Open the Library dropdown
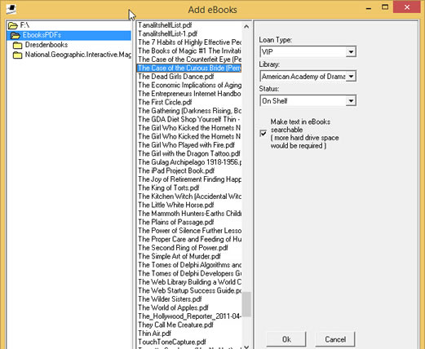Image resolution: width=425 pixels, height=349 pixels. tap(351, 77)
